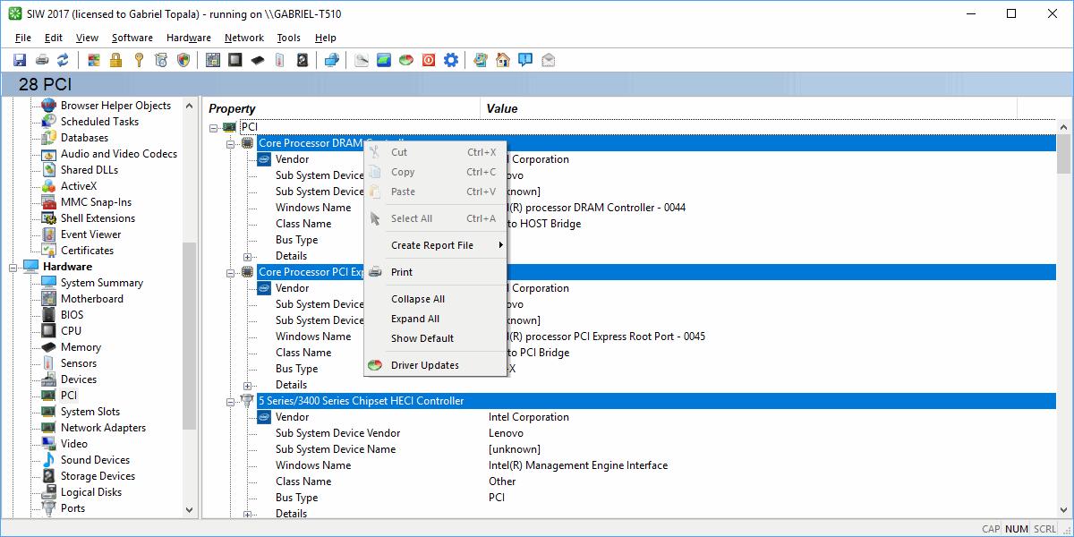The width and height of the screenshot is (1074, 537).
Task: Collapse the Core Processor DRAM Controller node
Action: click(231, 143)
